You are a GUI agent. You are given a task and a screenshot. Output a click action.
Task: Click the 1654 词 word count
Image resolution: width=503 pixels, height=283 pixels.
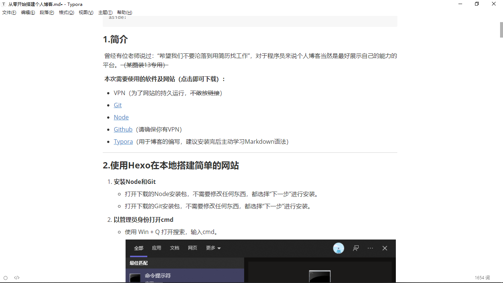click(482, 278)
